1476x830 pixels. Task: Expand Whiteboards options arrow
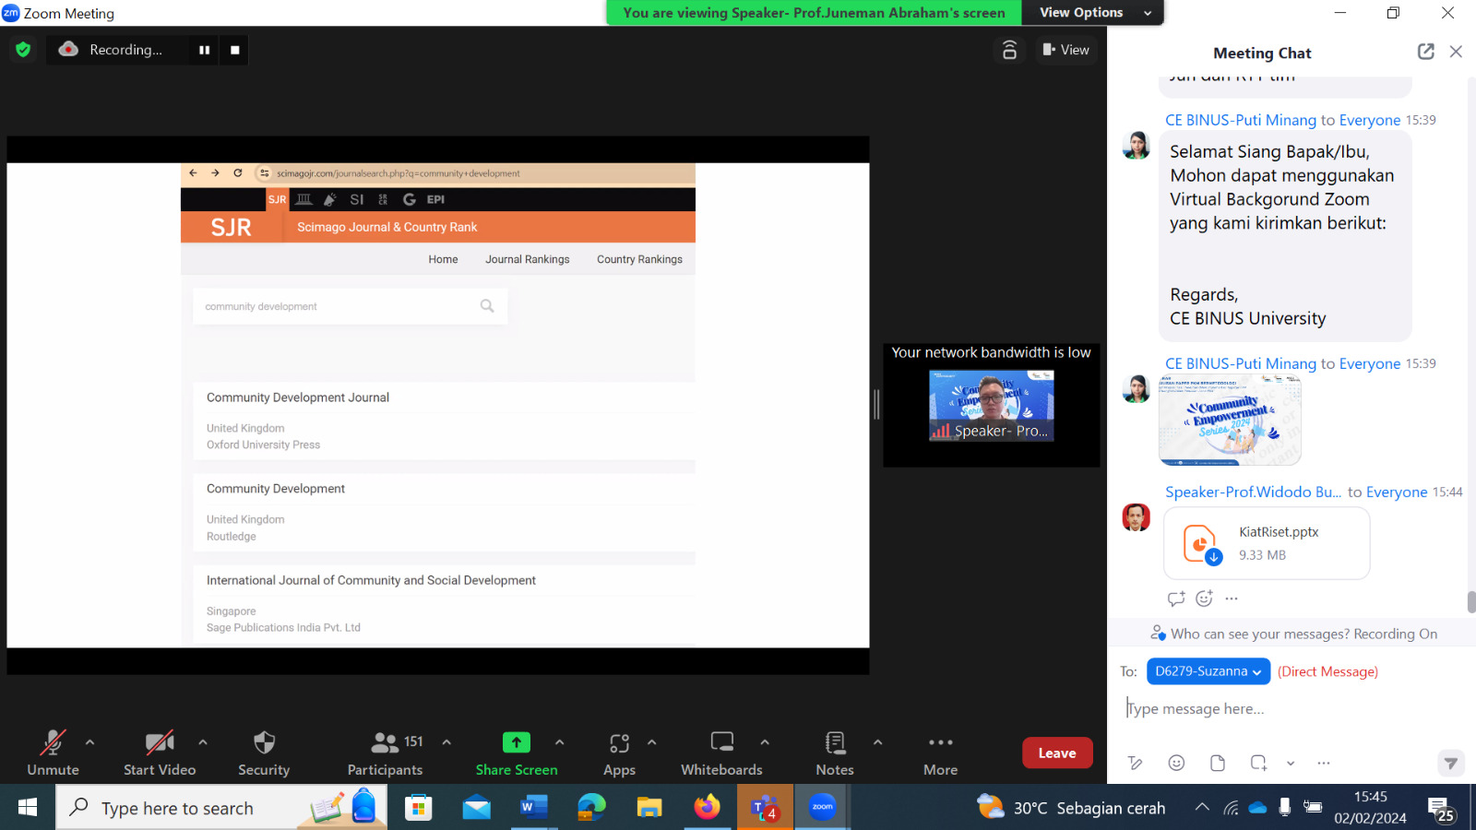(765, 741)
